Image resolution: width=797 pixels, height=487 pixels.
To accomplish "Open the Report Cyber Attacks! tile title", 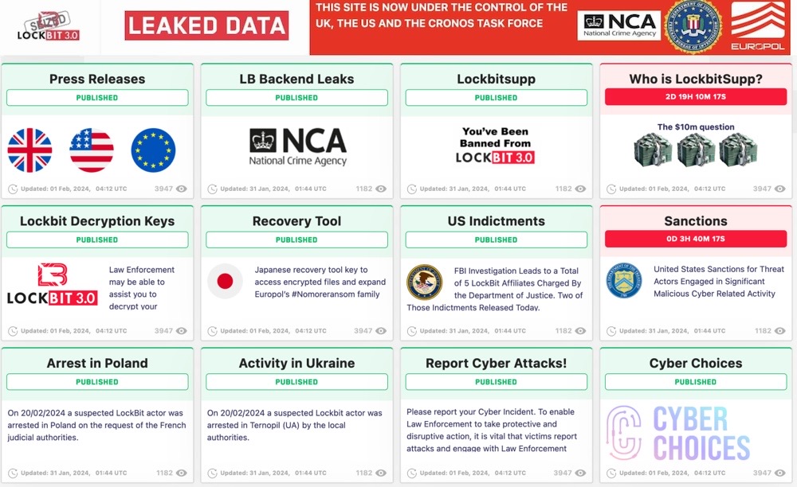I will pyautogui.click(x=496, y=363).
